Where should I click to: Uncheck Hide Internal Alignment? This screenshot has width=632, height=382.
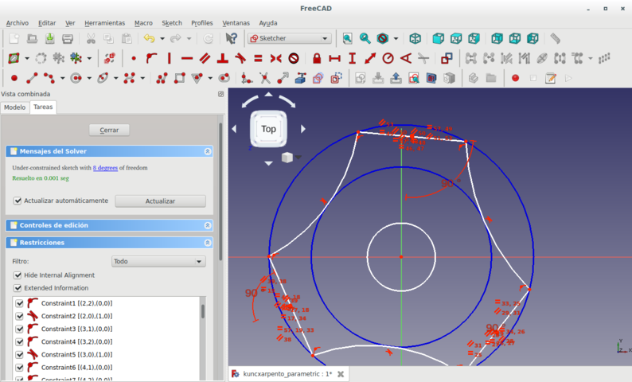click(18, 275)
